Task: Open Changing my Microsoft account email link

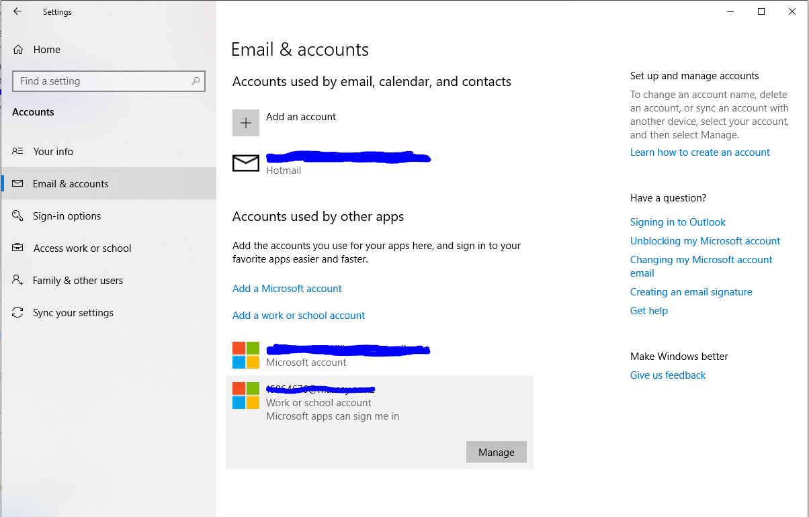Action: 701,267
